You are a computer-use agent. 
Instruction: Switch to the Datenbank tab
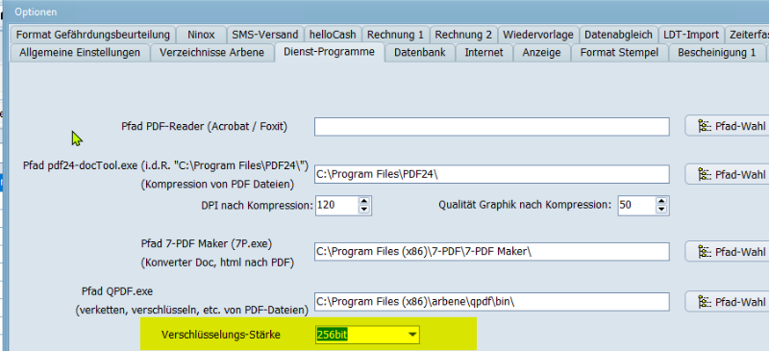[x=420, y=52]
